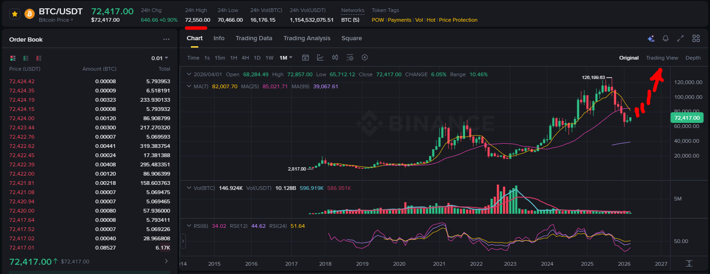Image resolution: width=710 pixels, height=274 pixels.
Task: Collapse the MA(7) indicator legend
Action: click(189, 86)
